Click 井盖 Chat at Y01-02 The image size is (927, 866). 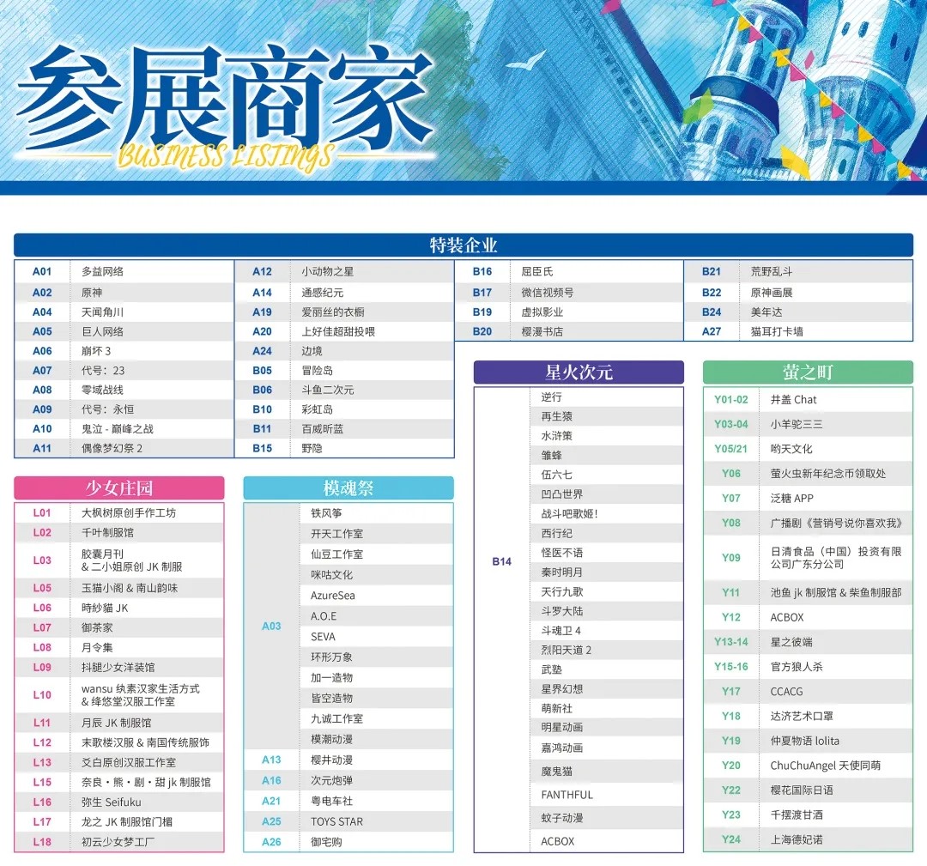(x=793, y=400)
